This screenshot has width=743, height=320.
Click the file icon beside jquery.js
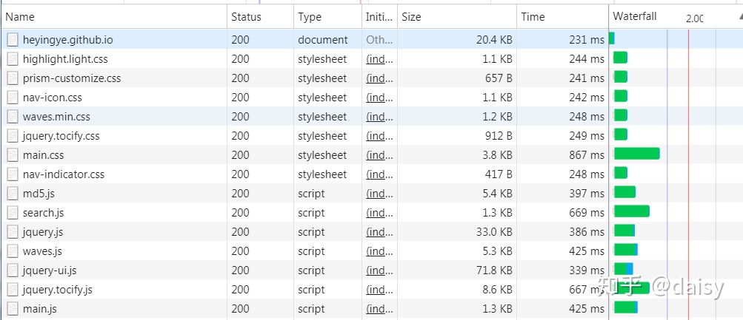(13, 232)
